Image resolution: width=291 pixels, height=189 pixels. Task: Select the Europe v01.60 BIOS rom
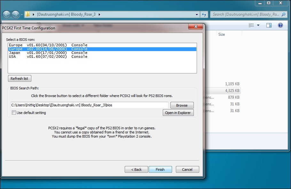pyautogui.click(x=102, y=45)
